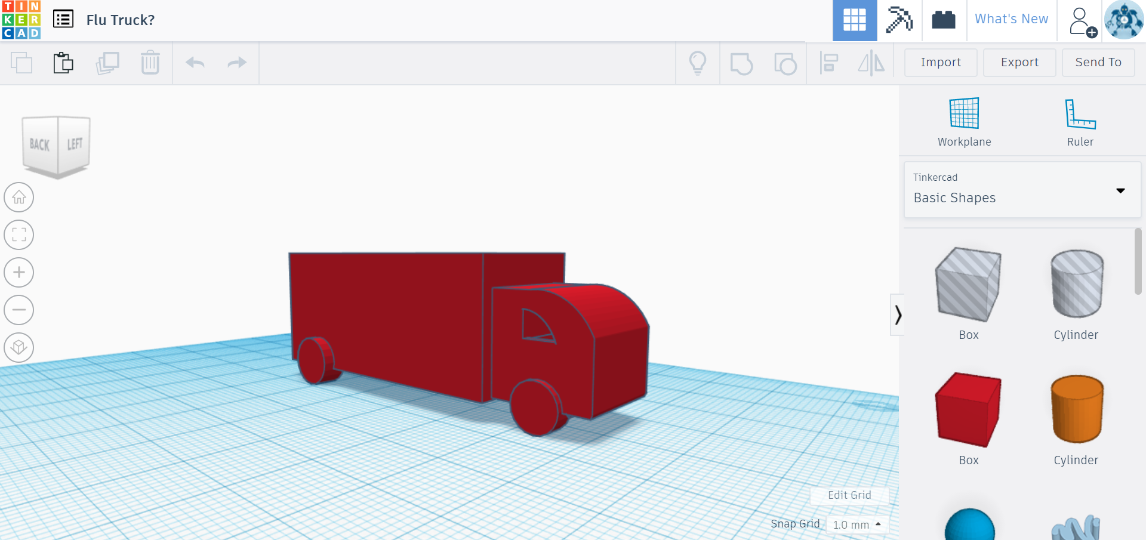
Task: Zoom in with plus button
Action: coord(19,273)
